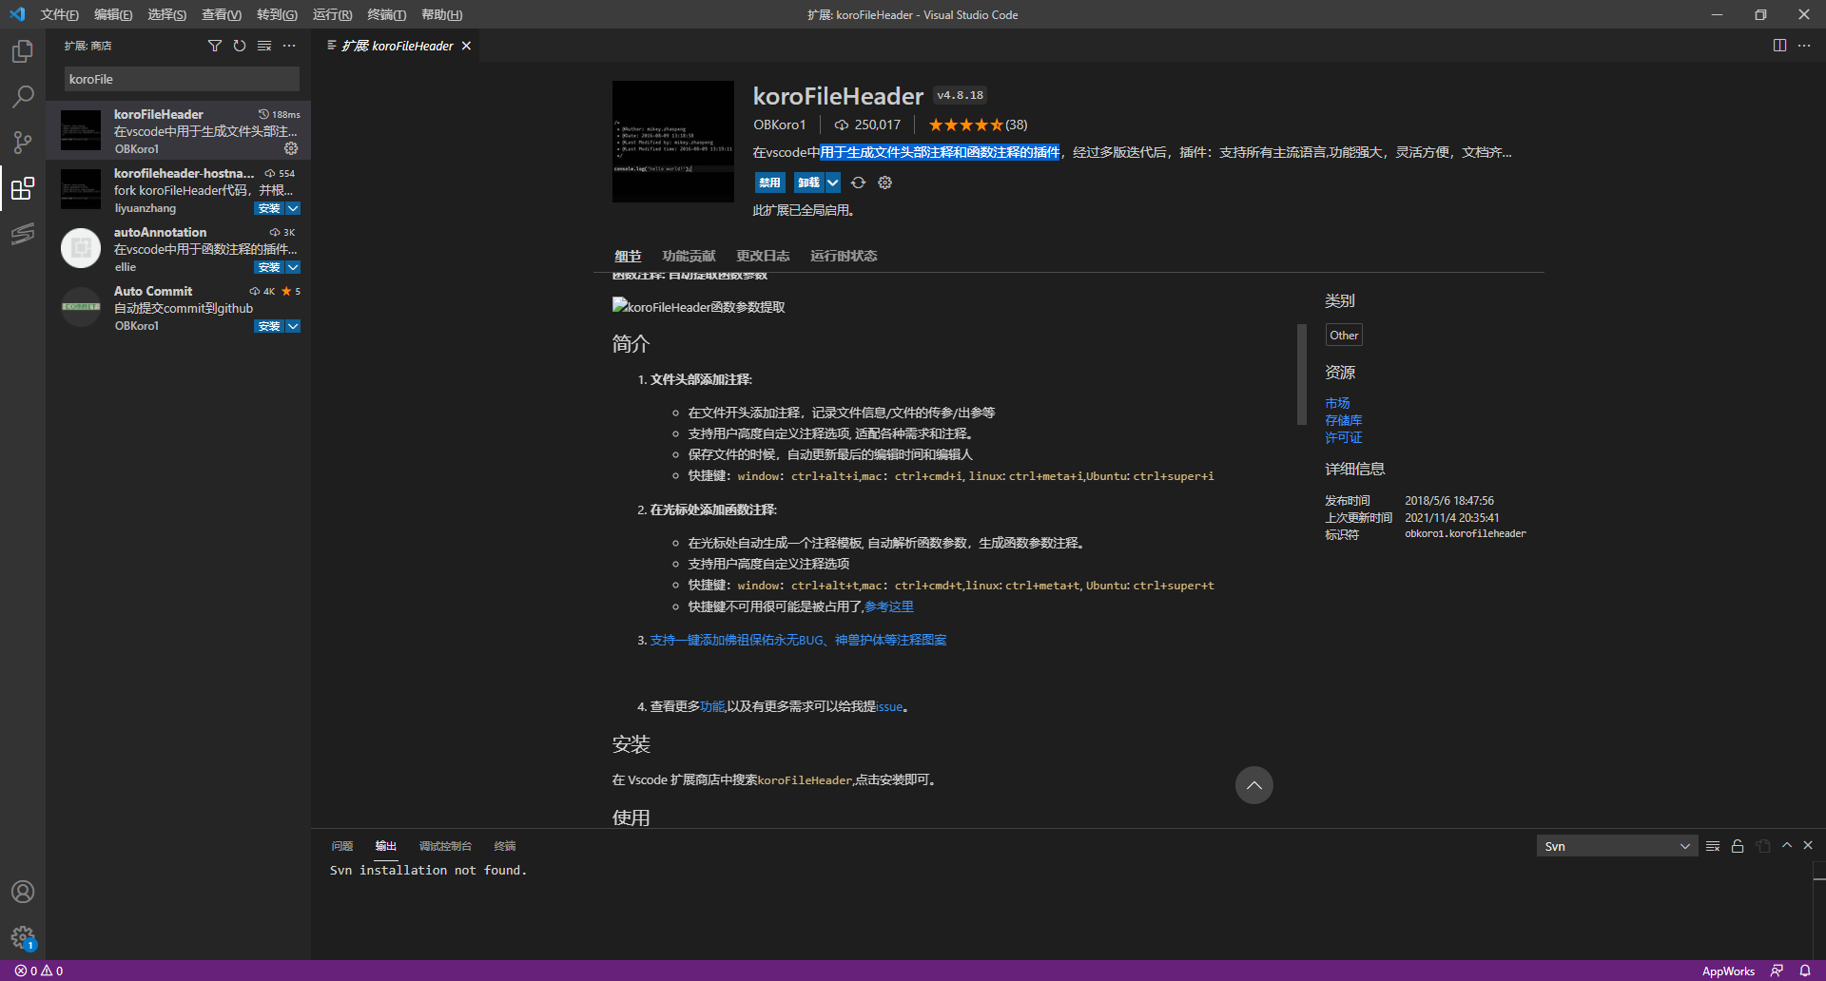The width and height of the screenshot is (1826, 981).
Task: Refresh the extensions list
Action: (x=240, y=46)
